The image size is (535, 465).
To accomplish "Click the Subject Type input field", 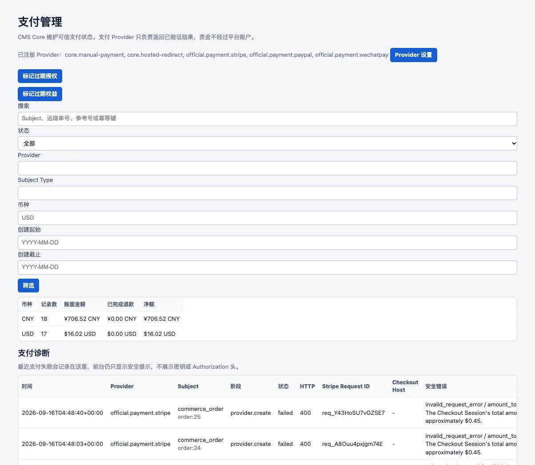I will click(x=267, y=193).
